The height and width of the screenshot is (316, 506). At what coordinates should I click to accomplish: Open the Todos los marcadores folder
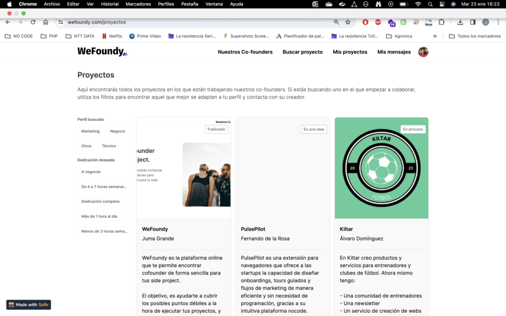(x=474, y=36)
